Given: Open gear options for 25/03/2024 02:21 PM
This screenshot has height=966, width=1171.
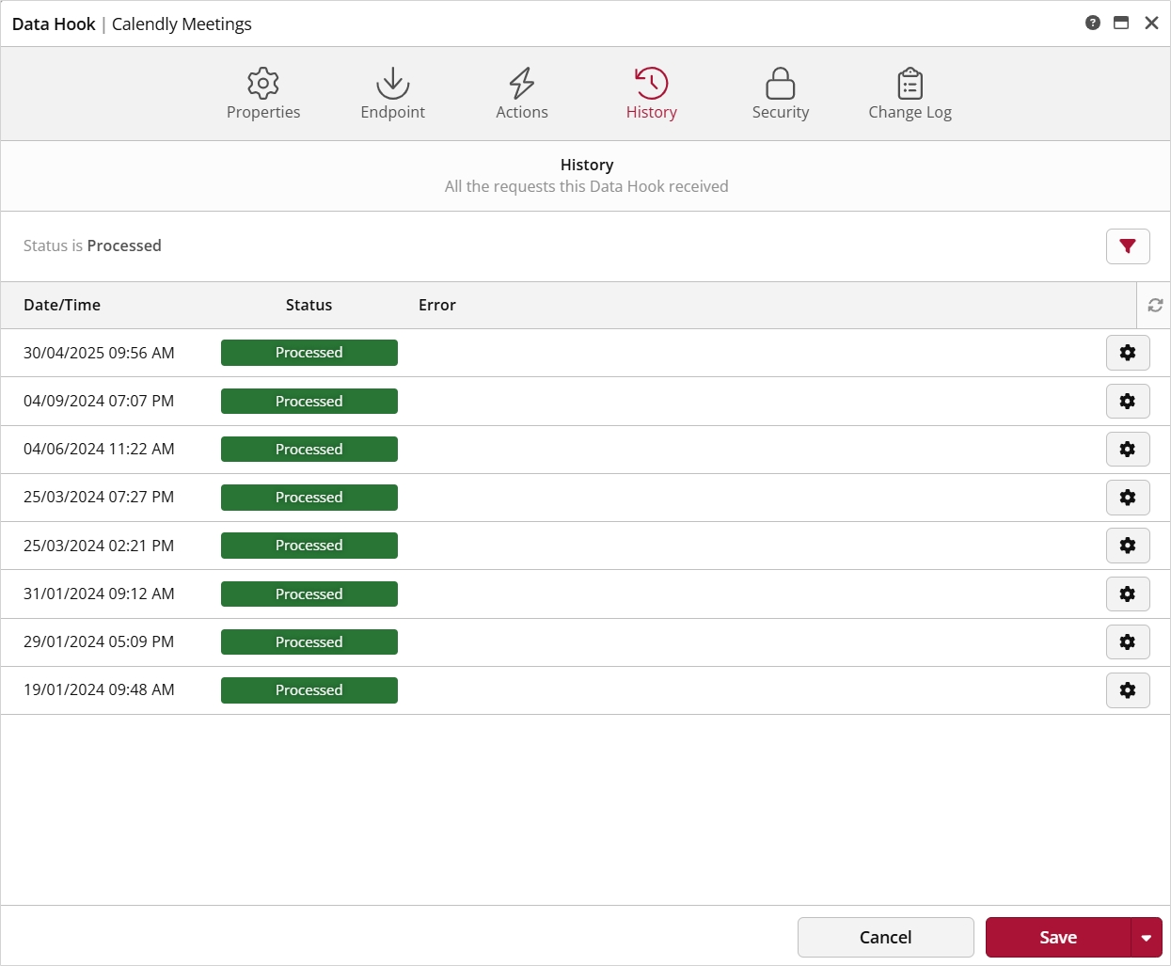Looking at the screenshot, I should pyautogui.click(x=1128, y=546).
